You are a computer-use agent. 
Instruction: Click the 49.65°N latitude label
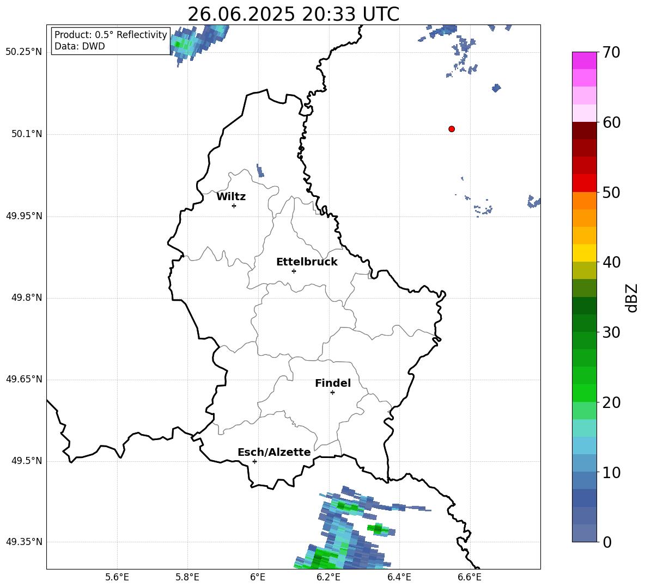(24, 380)
